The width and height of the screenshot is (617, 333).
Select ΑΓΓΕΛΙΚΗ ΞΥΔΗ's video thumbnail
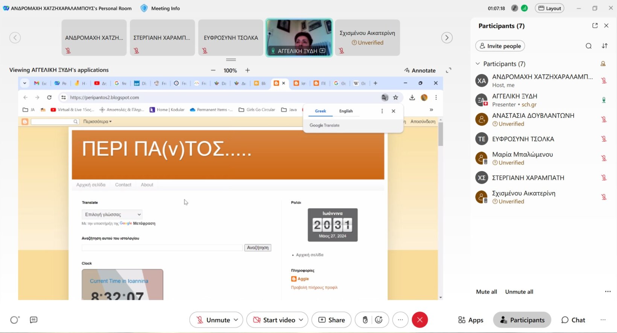pos(299,38)
